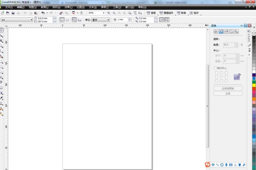Click the 排版 toolbar button
This screenshot has width=256, height=170.
point(151,13)
